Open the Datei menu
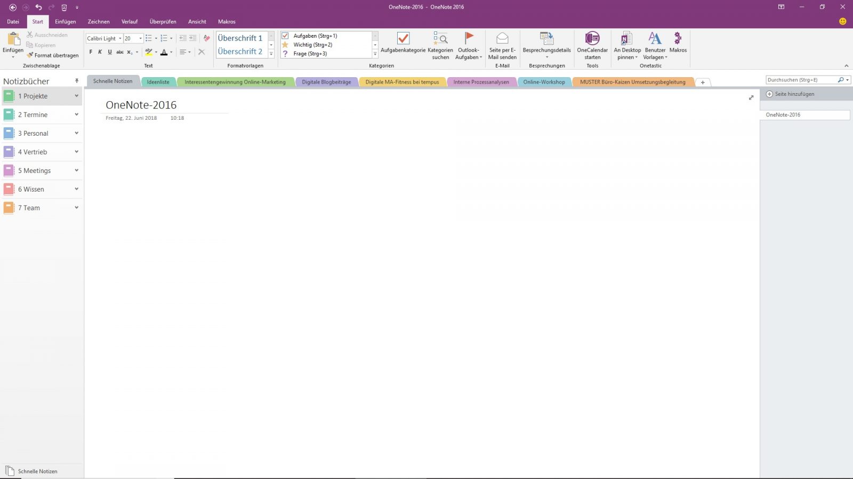 tap(13, 21)
